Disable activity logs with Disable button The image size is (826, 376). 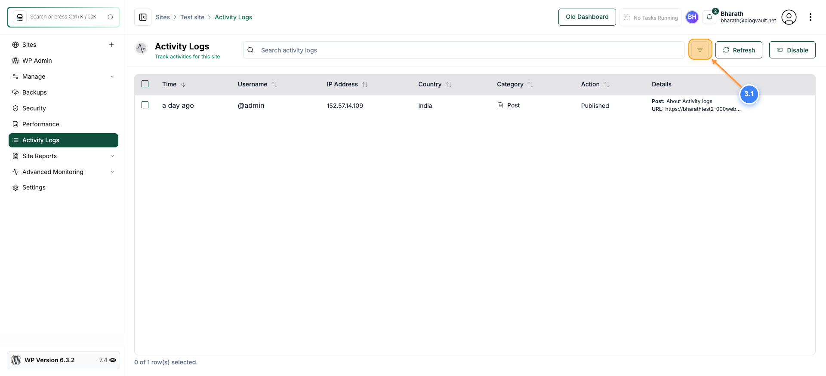[792, 50]
